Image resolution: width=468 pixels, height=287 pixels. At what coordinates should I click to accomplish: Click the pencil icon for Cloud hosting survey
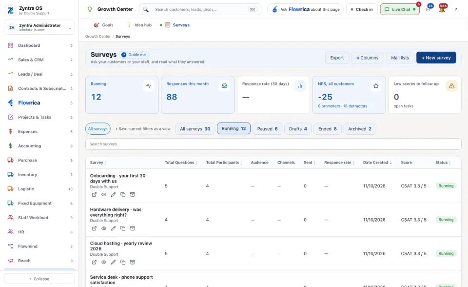(x=113, y=262)
